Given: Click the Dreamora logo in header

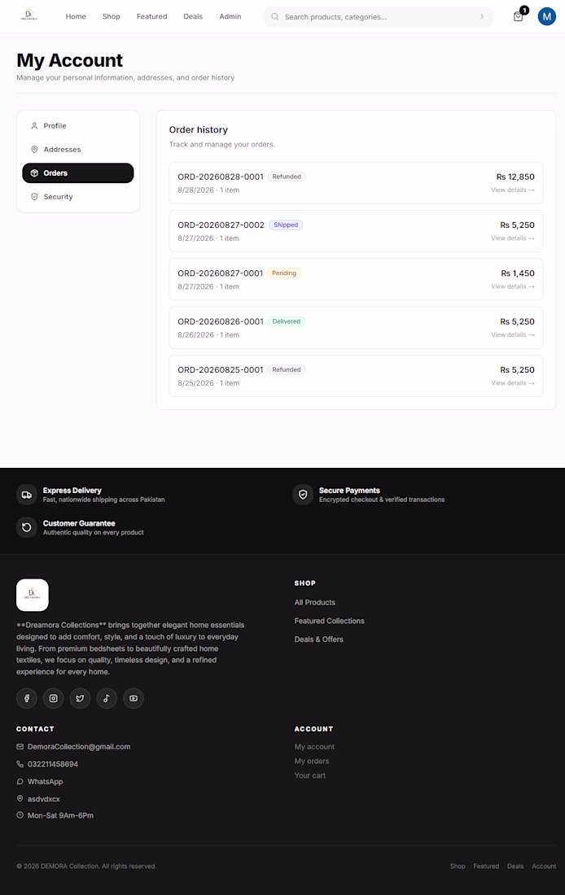Looking at the screenshot, I should tap(28, 15).
